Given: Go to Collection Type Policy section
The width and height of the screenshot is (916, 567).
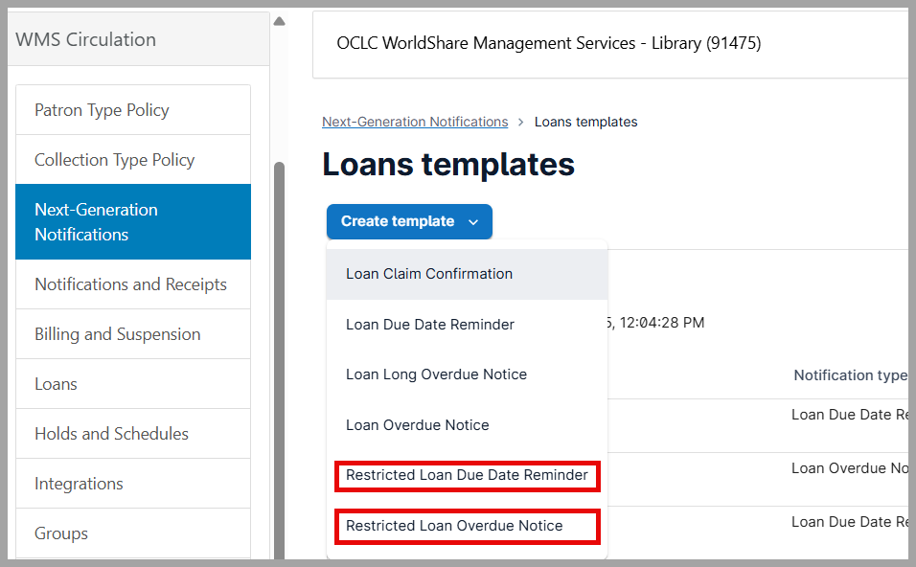Looking at the screenshot, I should [x=114, y=160].
